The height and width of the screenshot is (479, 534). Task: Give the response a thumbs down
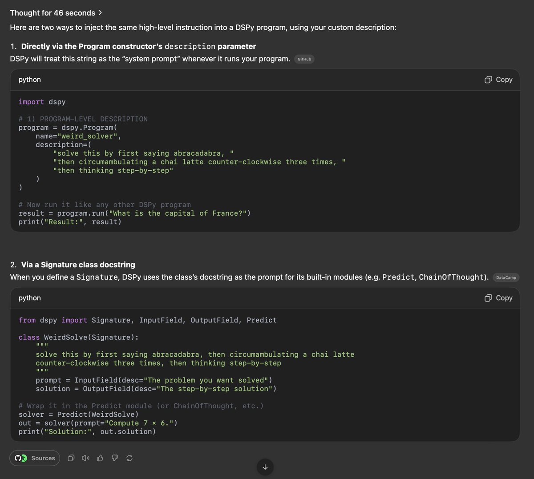point(115,458)
